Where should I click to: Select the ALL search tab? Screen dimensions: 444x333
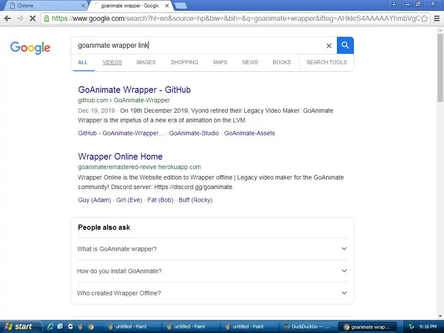(83, 62)
